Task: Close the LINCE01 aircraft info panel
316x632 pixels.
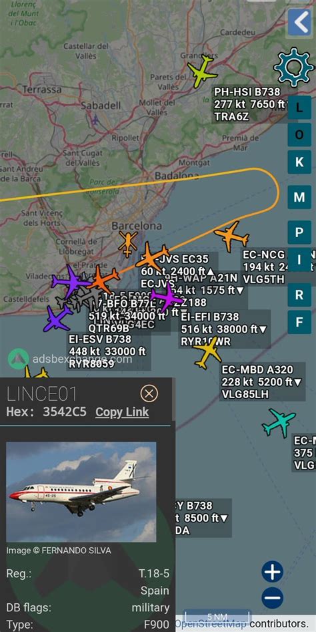Action: pyautogui.click(x=149, y=393)
